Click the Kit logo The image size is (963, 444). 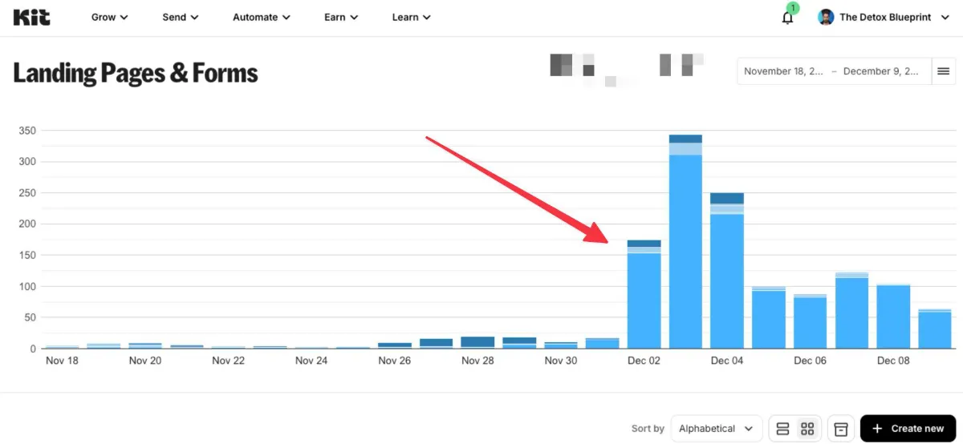pos(31,17)
